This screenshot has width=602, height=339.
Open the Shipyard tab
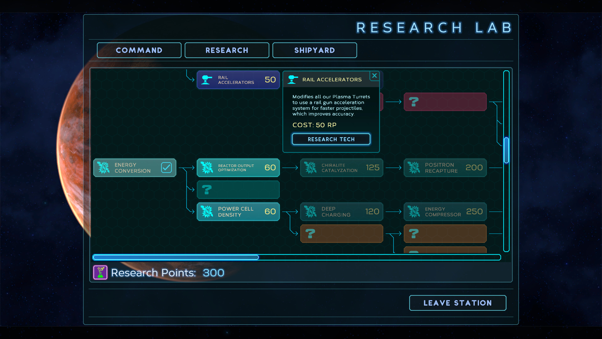click(314, 50)
